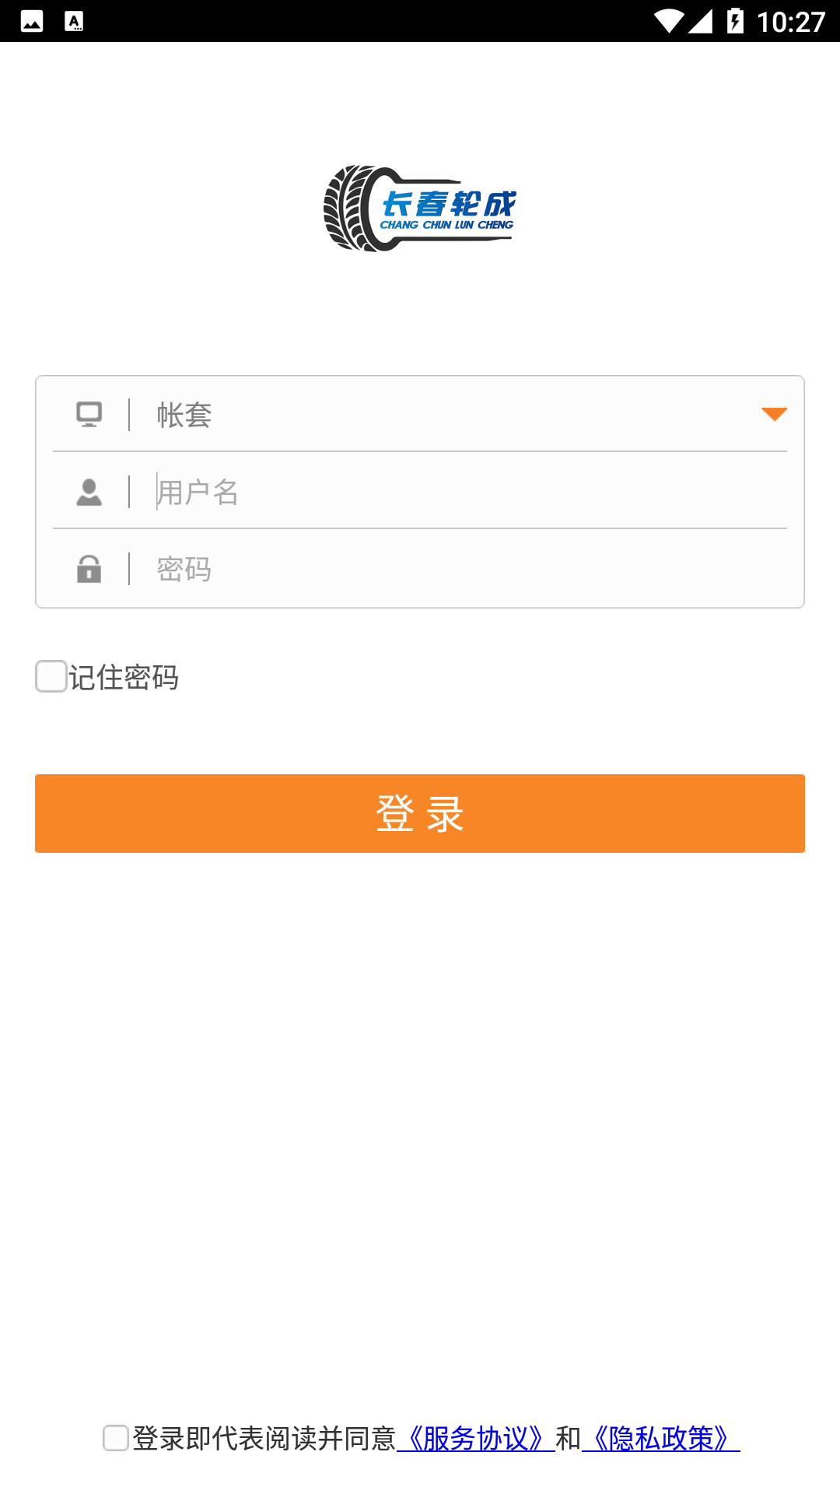Click the Chang Chun Lun Cheng tire logo
This screenshot has width=840, height=1494.
[420, 209]
